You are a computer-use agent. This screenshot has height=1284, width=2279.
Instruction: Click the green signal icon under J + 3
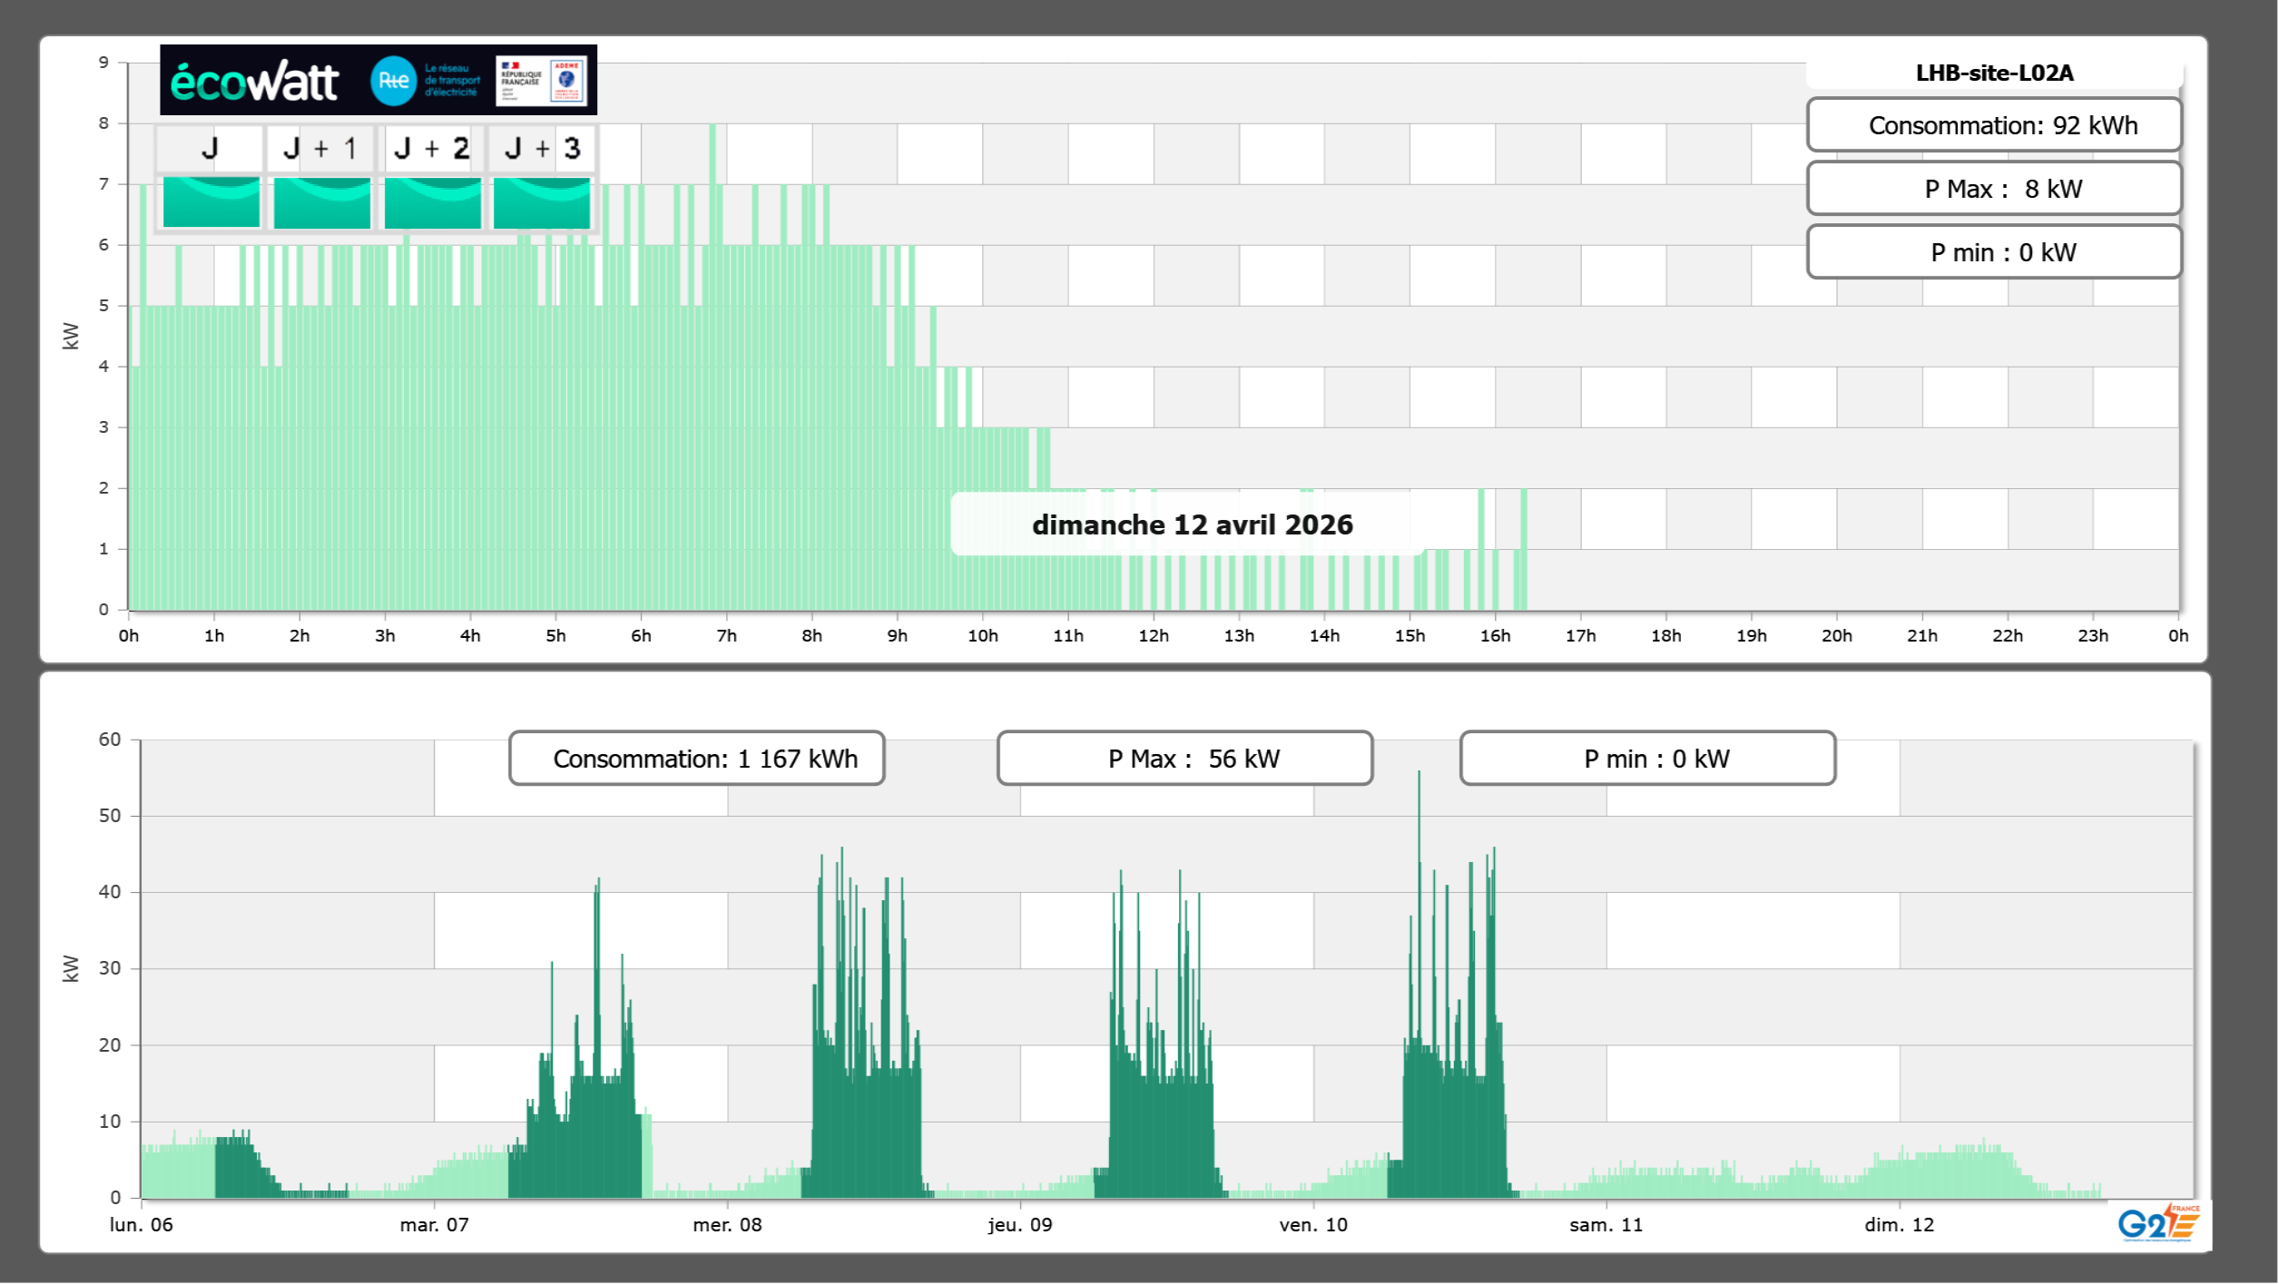(542, 202)
